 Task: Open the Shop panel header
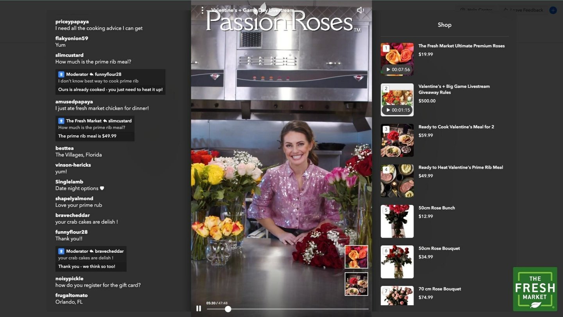click(445, 25)
